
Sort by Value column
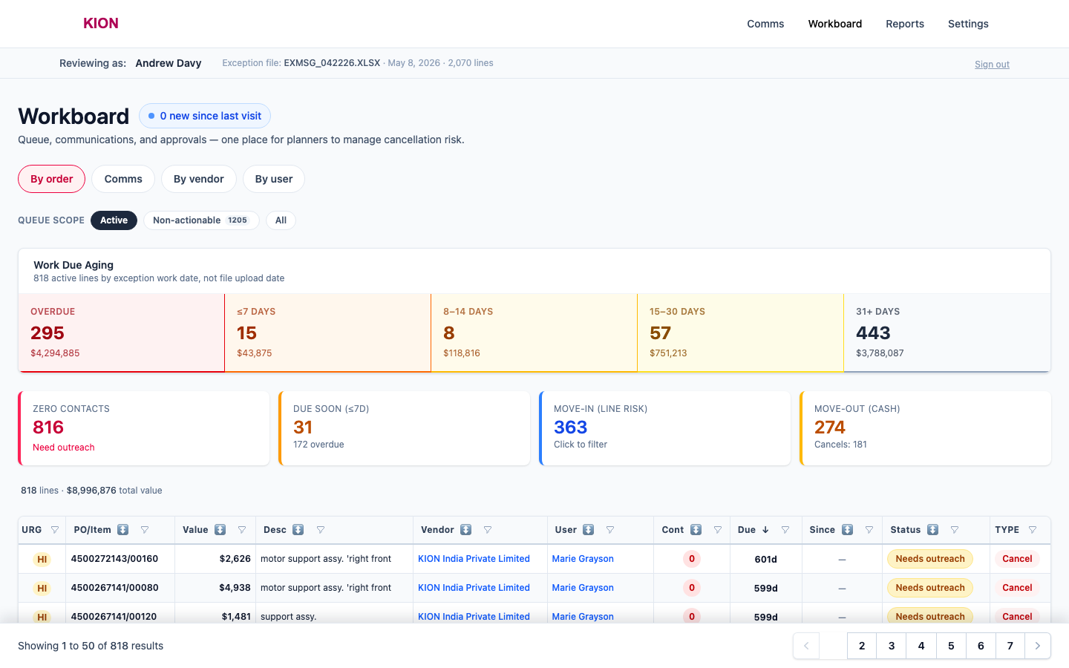click(220, 530)
